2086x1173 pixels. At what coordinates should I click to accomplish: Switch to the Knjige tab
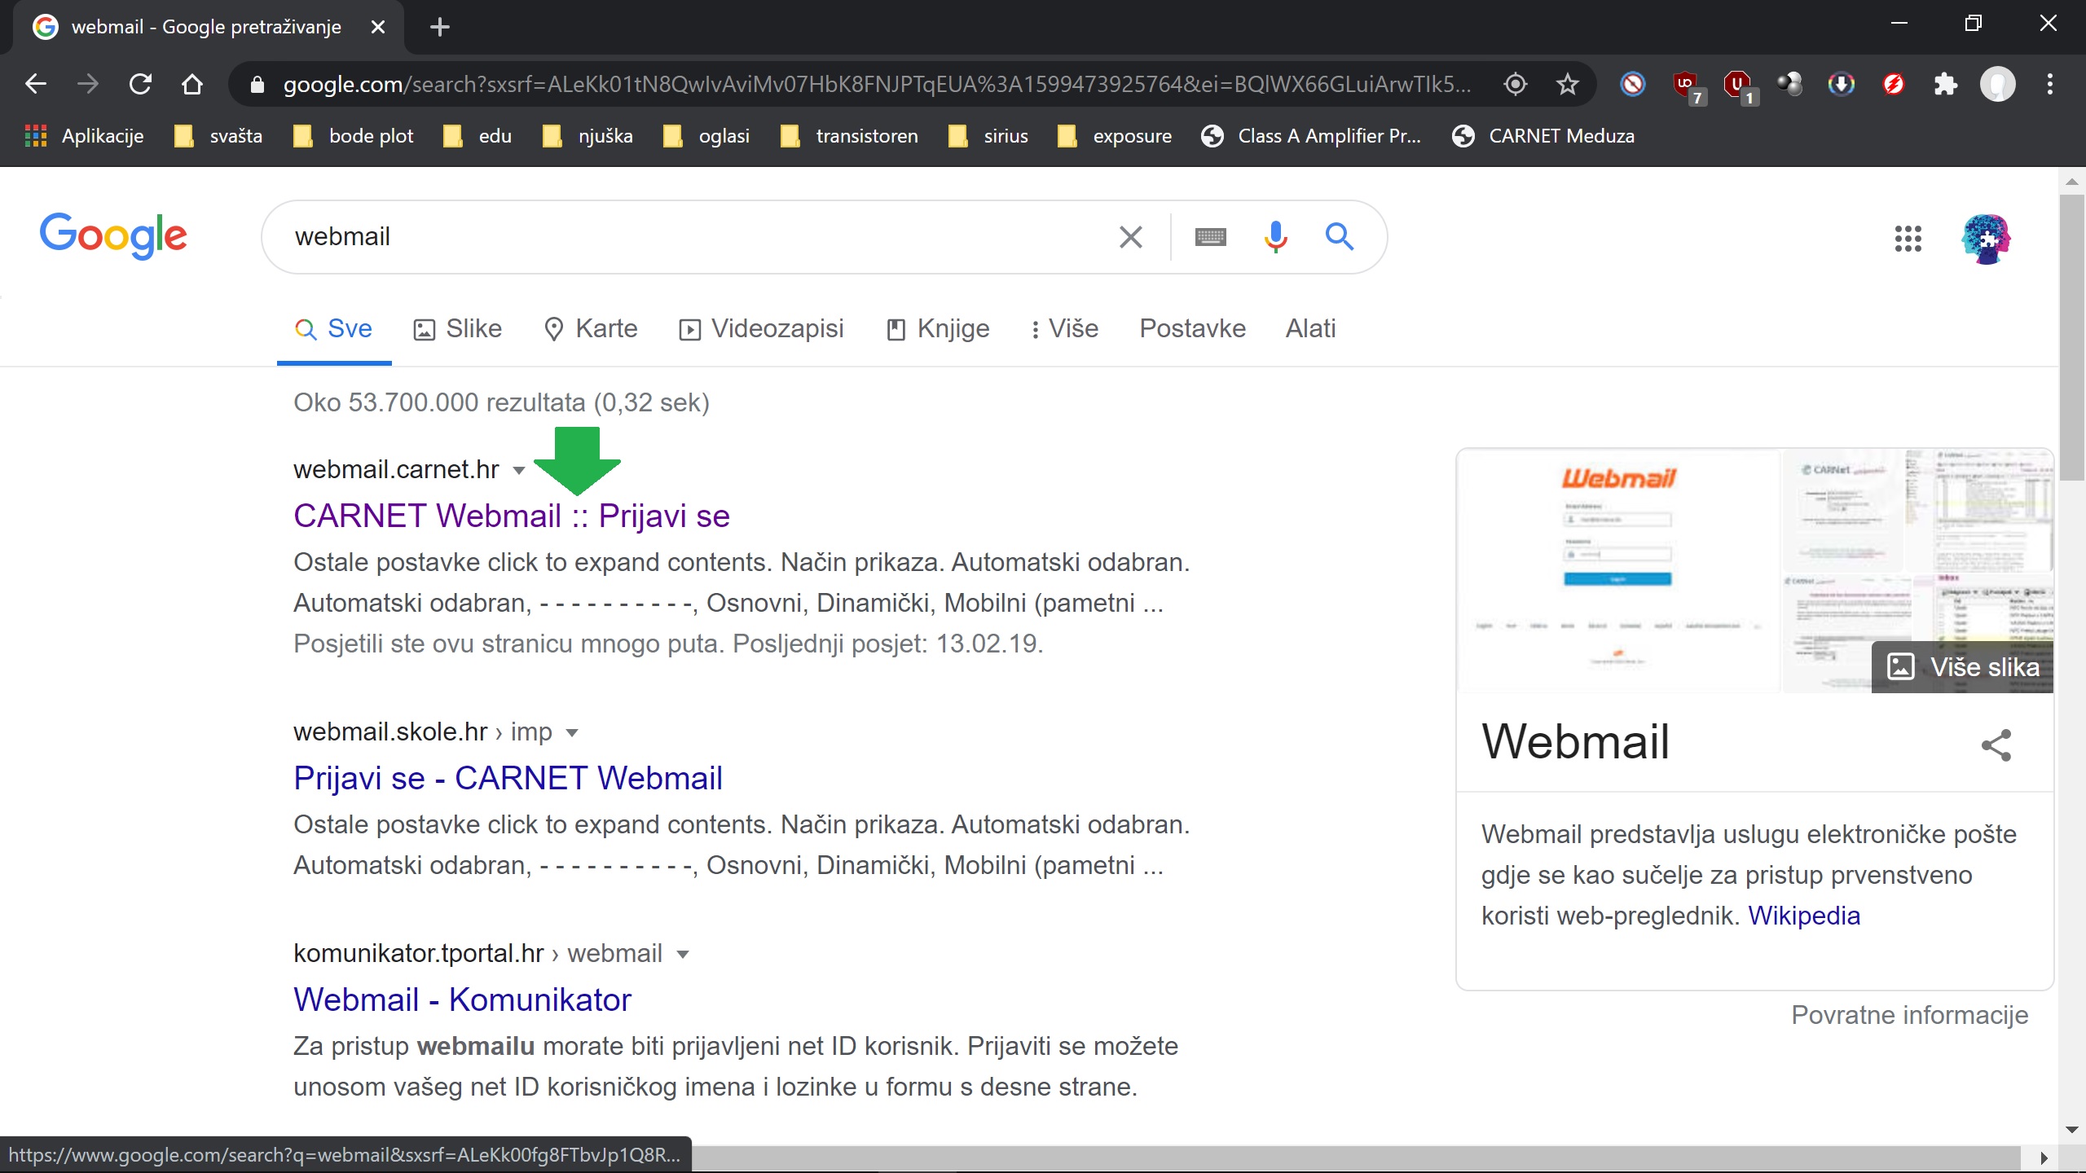coord(938,328)
